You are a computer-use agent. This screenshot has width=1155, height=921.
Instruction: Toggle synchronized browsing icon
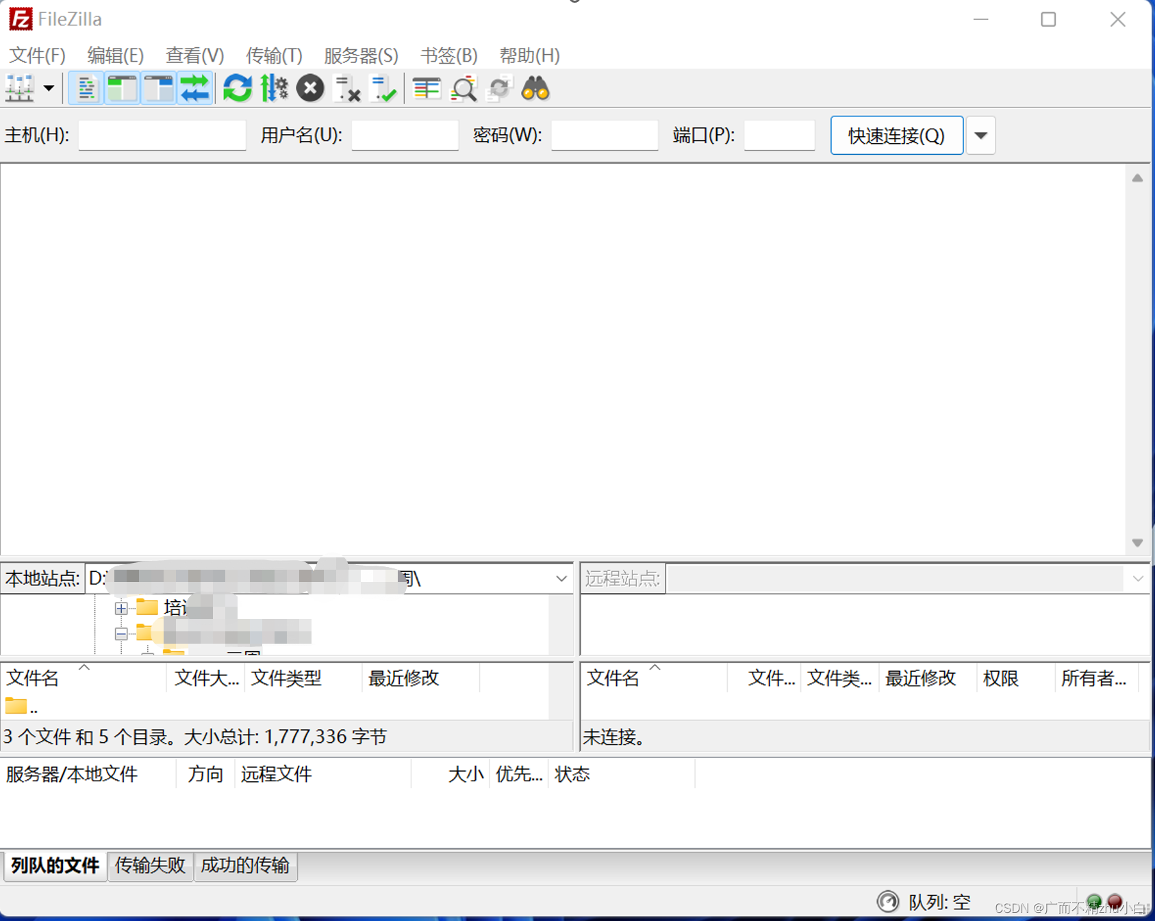tap(500, 88)
